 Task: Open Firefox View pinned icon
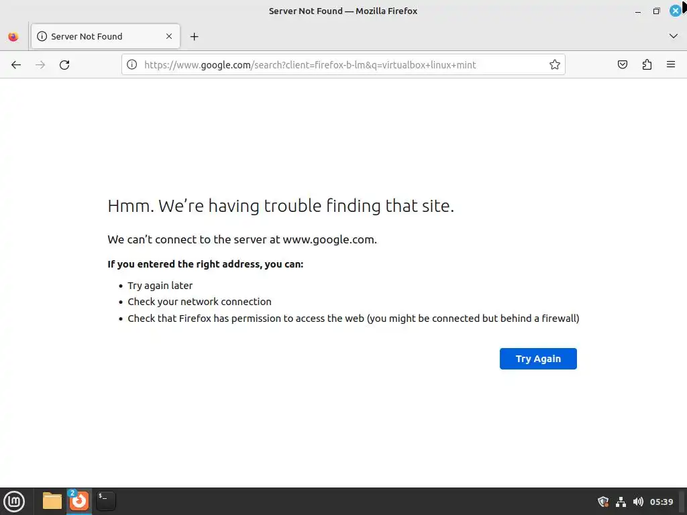click(13, 36)
